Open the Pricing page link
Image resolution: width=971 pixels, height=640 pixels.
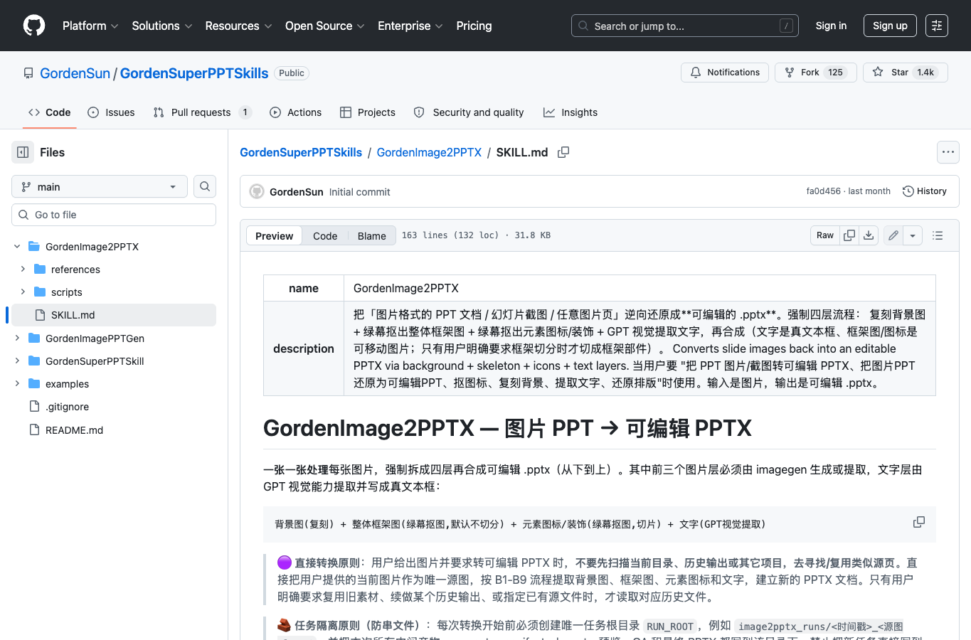tap(474, 26)
